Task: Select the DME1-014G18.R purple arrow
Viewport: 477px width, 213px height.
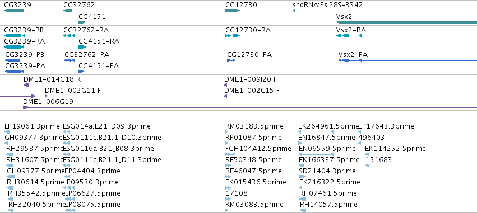Action: point(26,85)
